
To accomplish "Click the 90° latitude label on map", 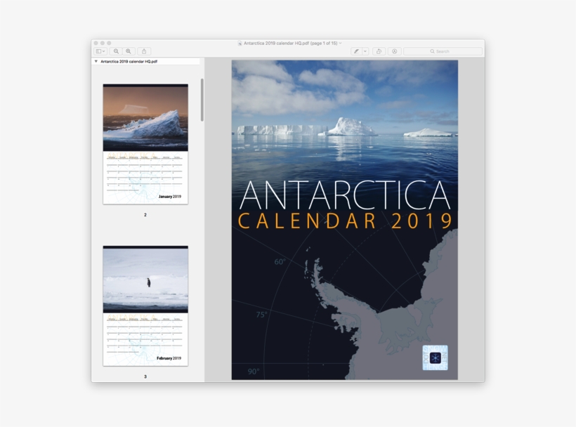I will point(254,372).
